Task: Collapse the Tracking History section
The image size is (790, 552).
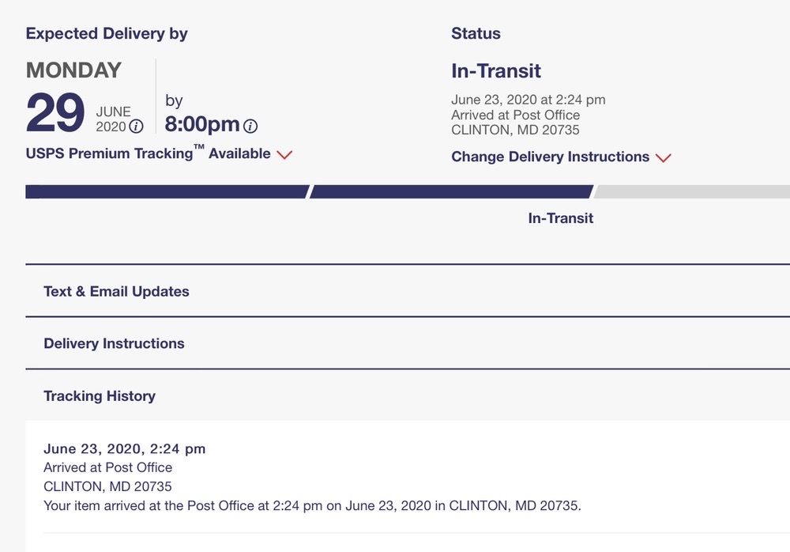Action: 100,395
